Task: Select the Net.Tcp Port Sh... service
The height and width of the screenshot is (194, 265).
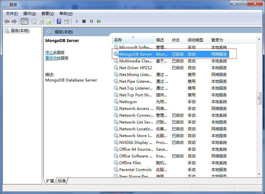Action: click(x=135, y=95)
